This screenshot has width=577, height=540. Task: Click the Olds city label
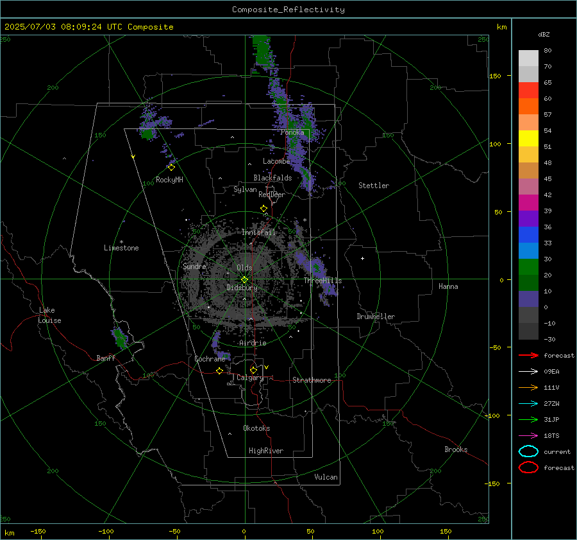[244, 268]
